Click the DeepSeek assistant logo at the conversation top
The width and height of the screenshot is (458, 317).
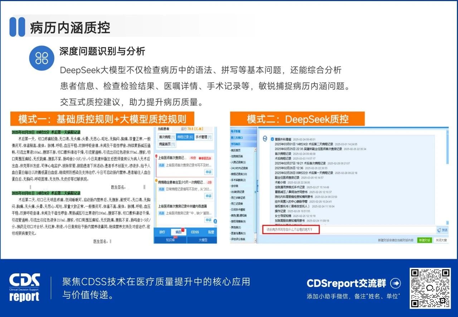(x=265, y=139)
